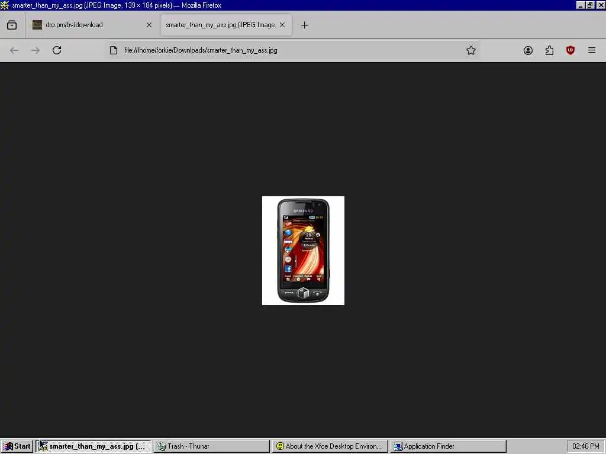Select smarter_than_my_ass.jpg taskbar window button

(x=94, y=446)
